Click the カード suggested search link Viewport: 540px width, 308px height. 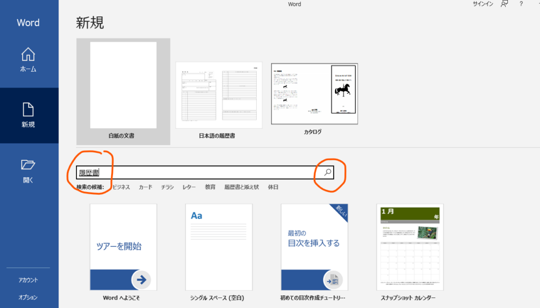click(x=146, y=187)
